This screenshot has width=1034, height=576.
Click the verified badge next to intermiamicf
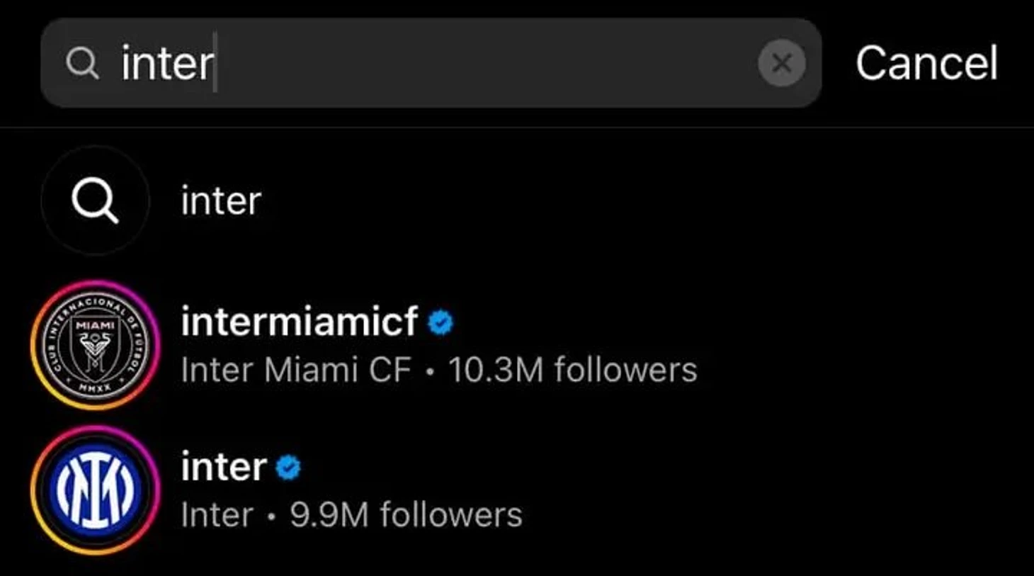click(440, 322)
